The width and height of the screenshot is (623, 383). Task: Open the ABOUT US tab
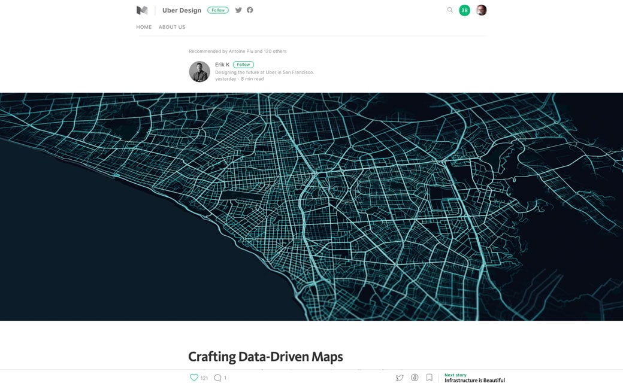tap(172, 27)
